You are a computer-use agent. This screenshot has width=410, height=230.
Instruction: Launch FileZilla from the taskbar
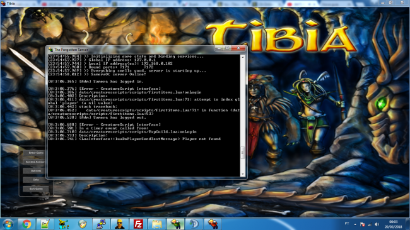coord(138,224)
